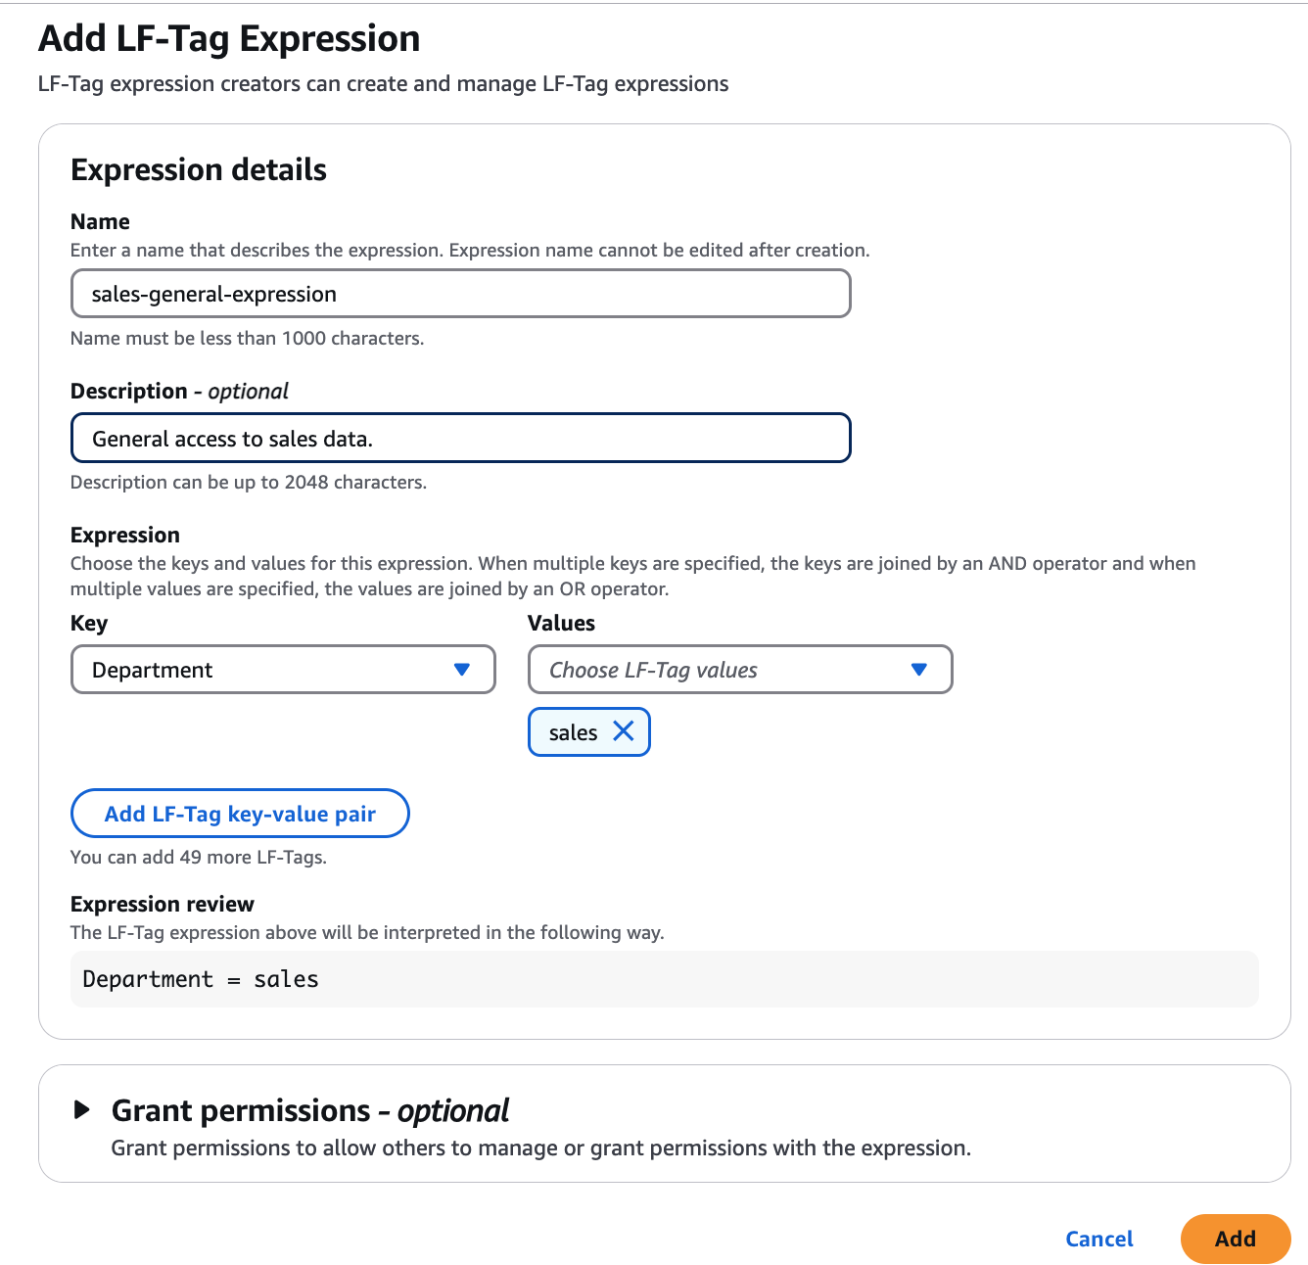Click Add LF-Tag key-value pair
The width and height of the screenshot is (1308, 1265).
click(x=239, y=814)
